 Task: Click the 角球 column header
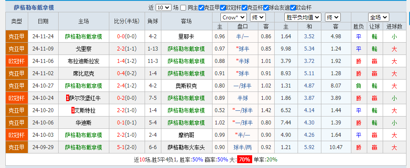coord(153,22)
